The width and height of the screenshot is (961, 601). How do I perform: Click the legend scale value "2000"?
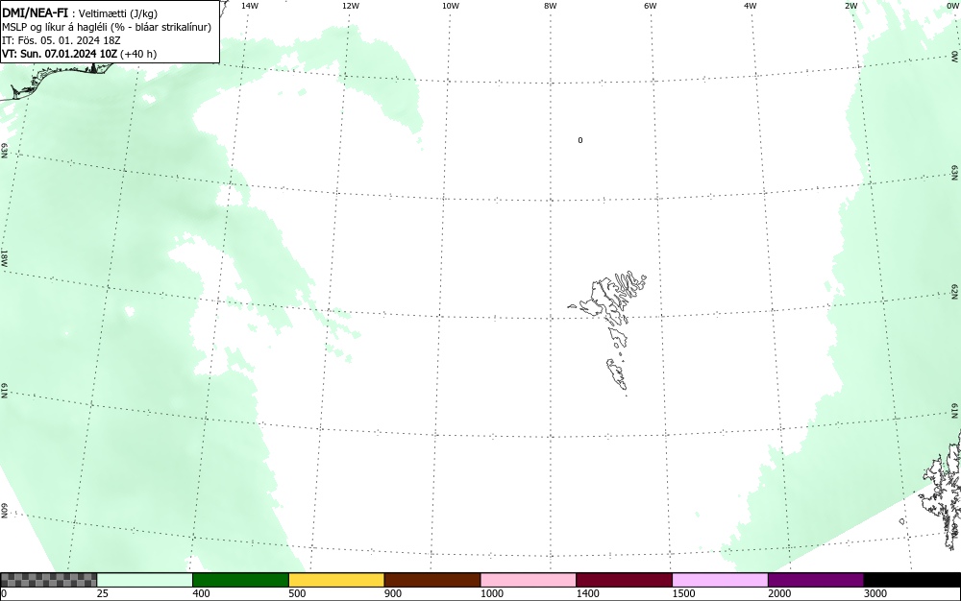click(x=779, y=593)
